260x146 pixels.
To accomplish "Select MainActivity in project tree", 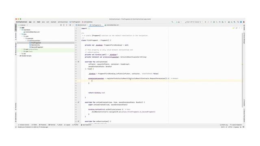I will tap(35, 45).
